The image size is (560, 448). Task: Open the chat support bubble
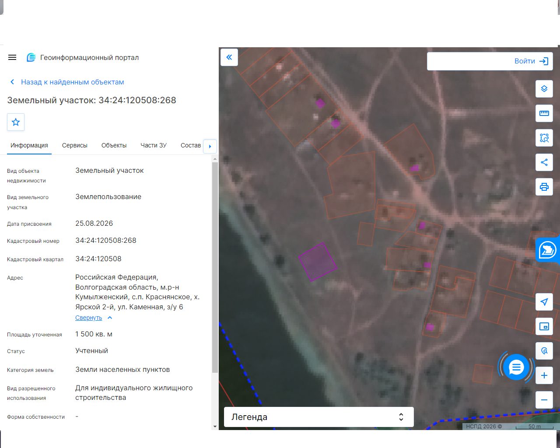(516, 367)
